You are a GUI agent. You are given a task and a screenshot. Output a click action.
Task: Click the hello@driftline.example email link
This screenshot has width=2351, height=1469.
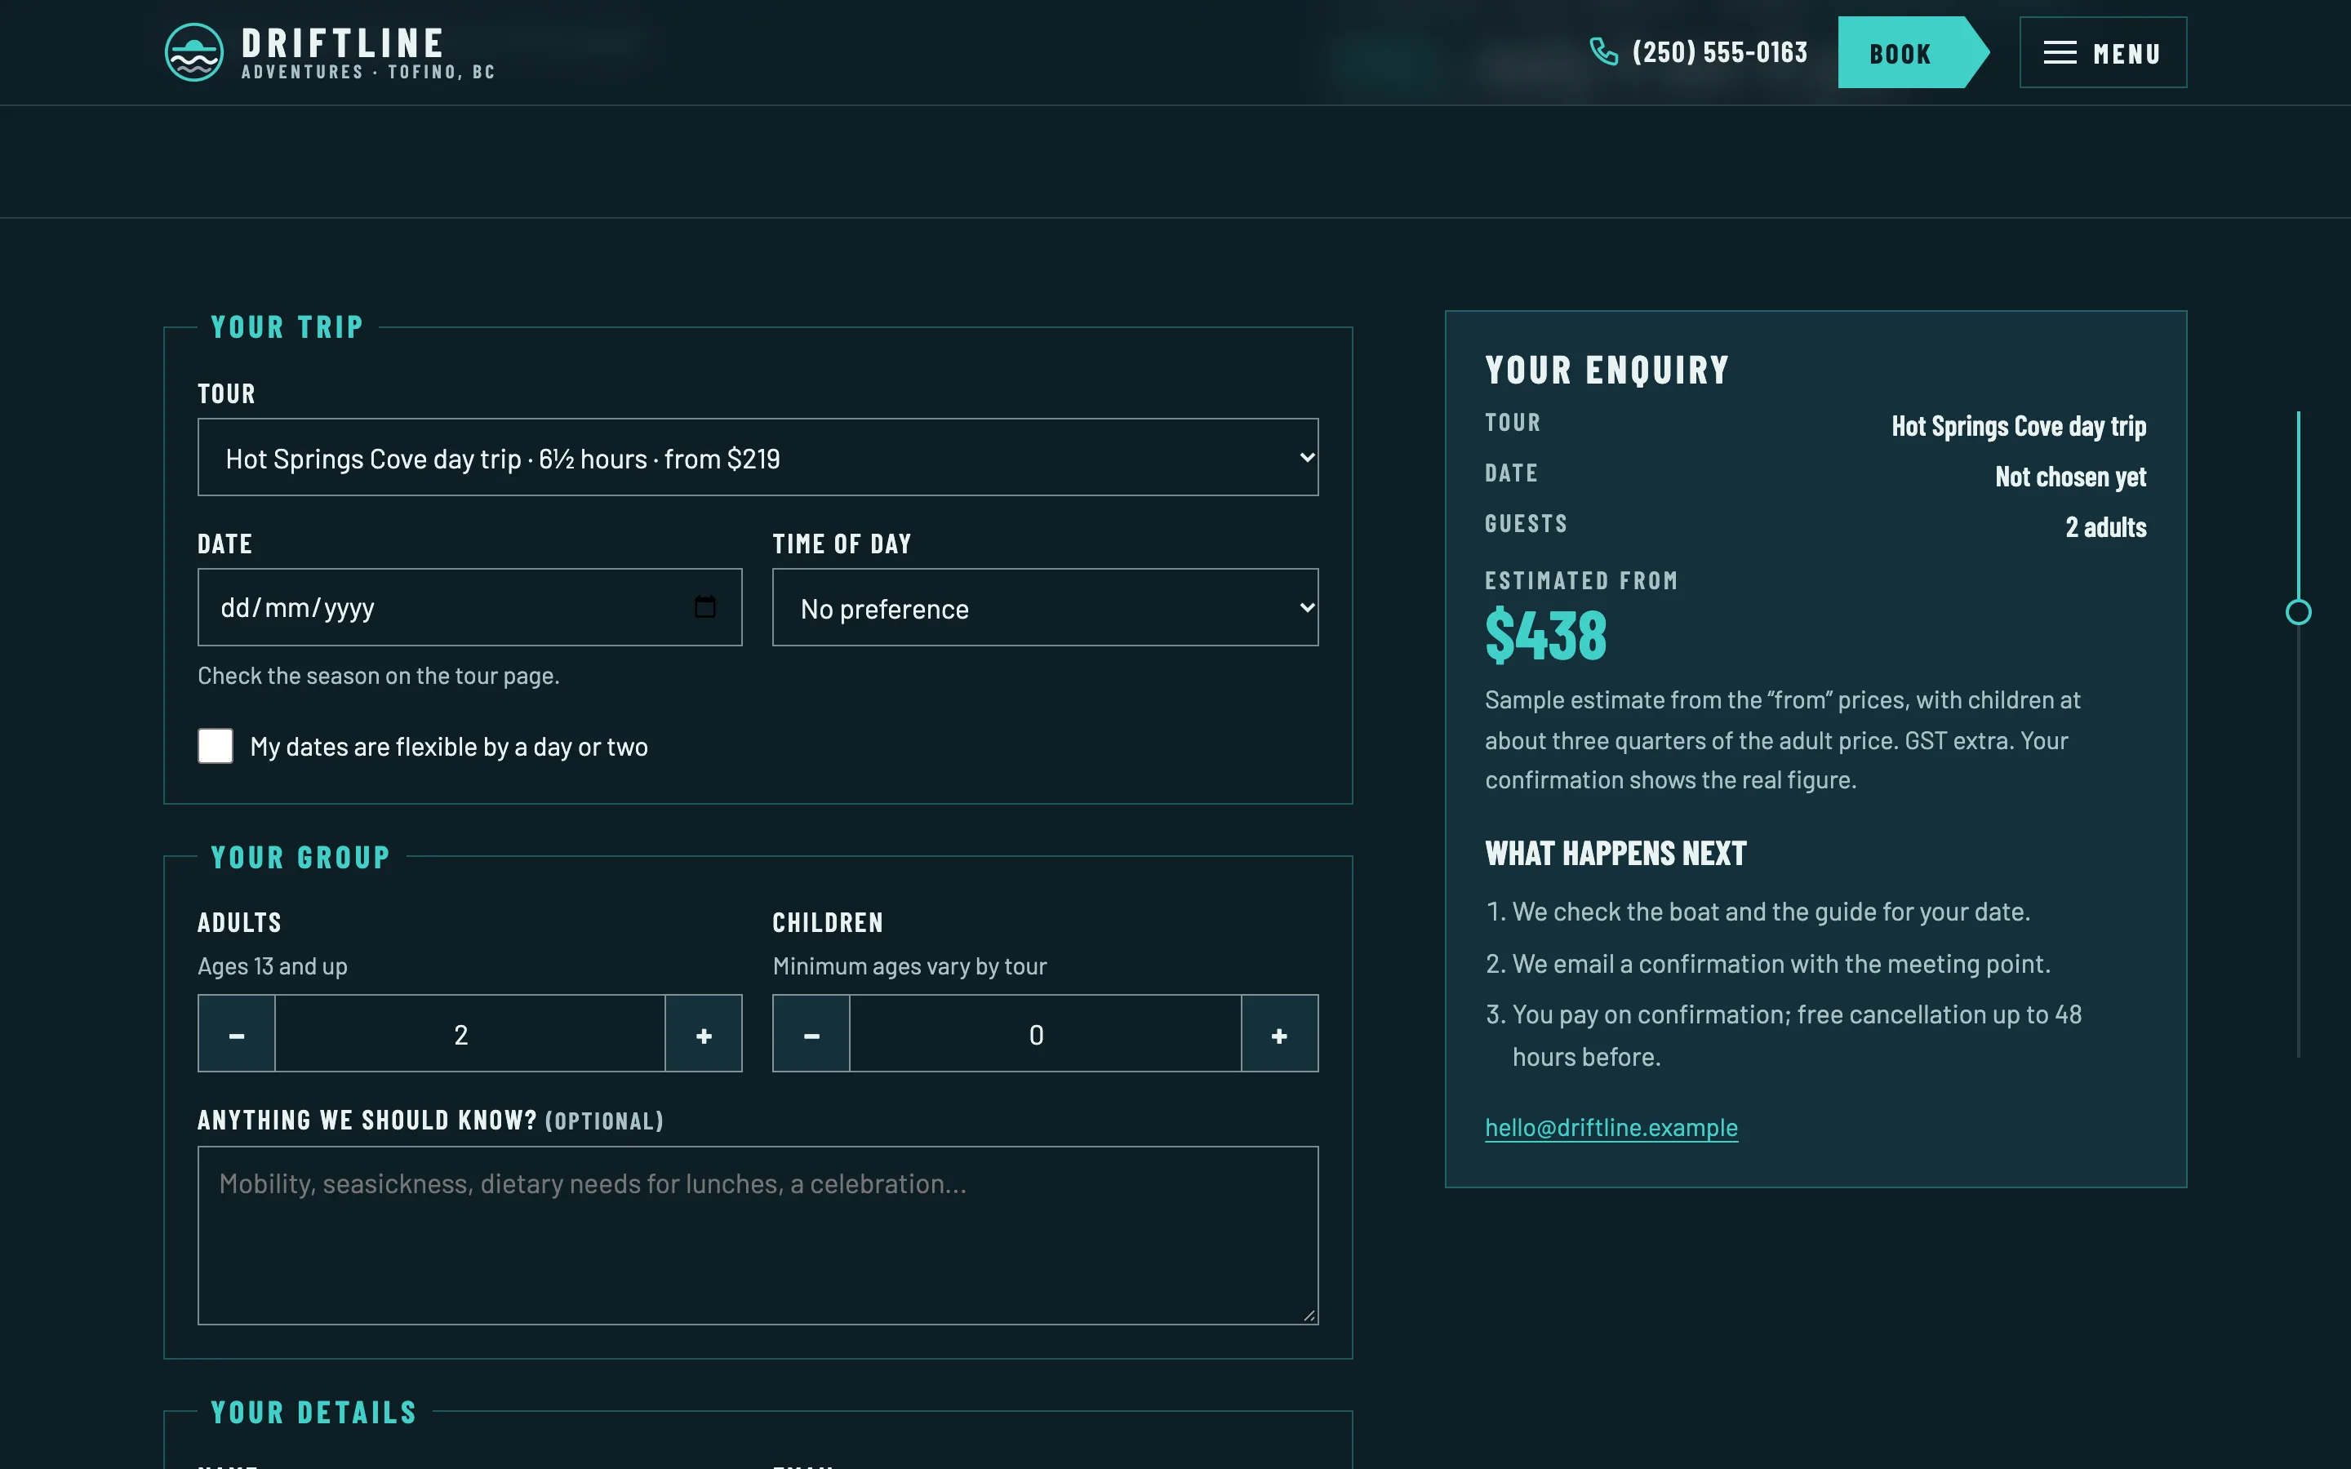tap(1611, 1128)
